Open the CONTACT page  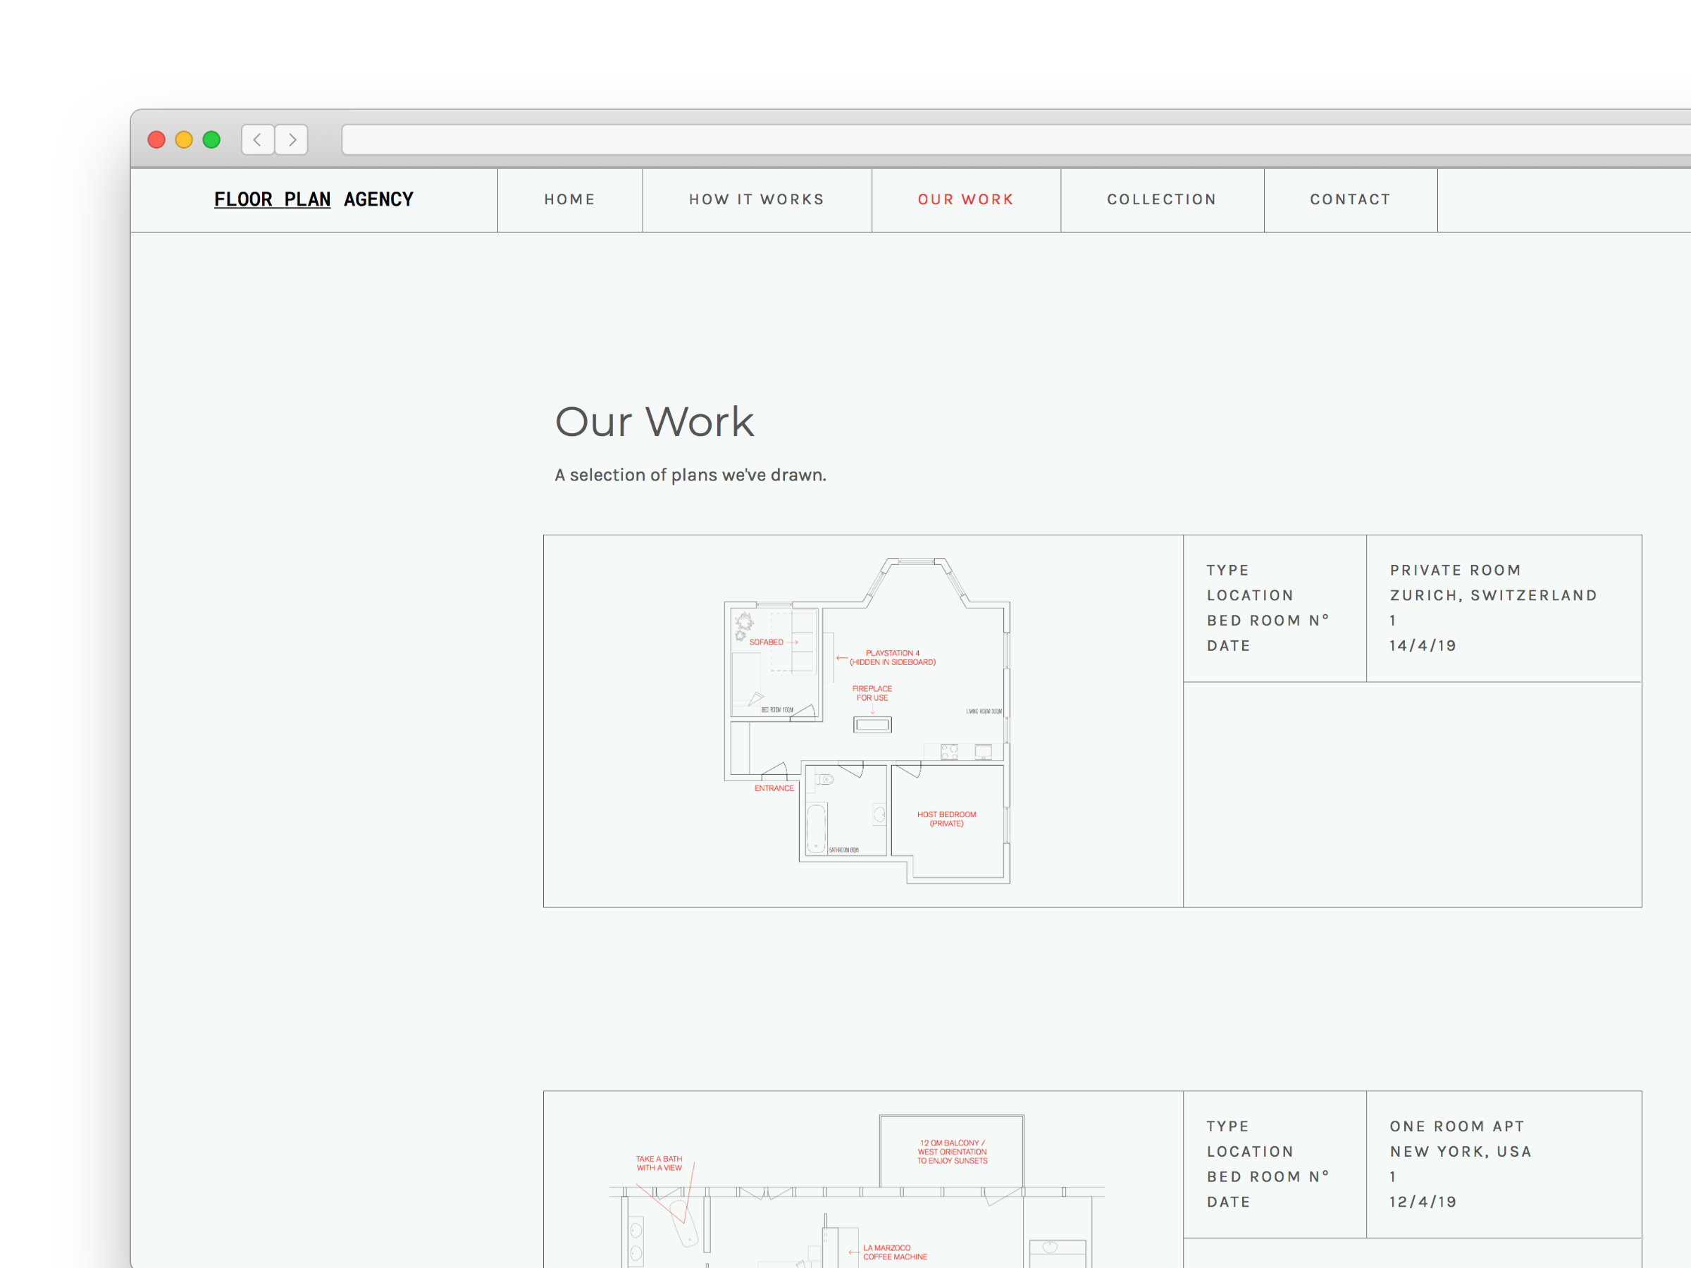pyautogui.click(x=1350, y=199)
